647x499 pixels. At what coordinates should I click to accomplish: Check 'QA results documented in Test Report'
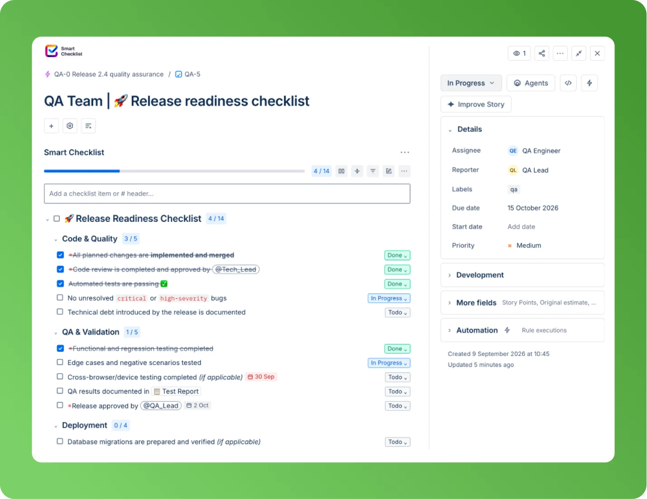tap(60, 391)
